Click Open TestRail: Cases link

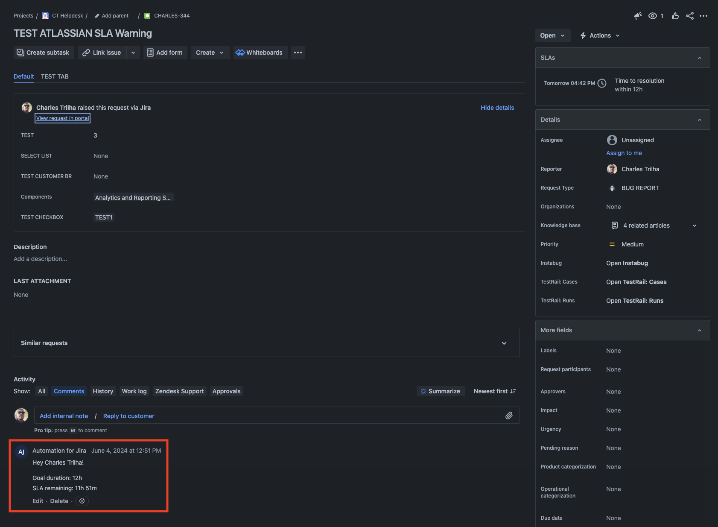636,282
